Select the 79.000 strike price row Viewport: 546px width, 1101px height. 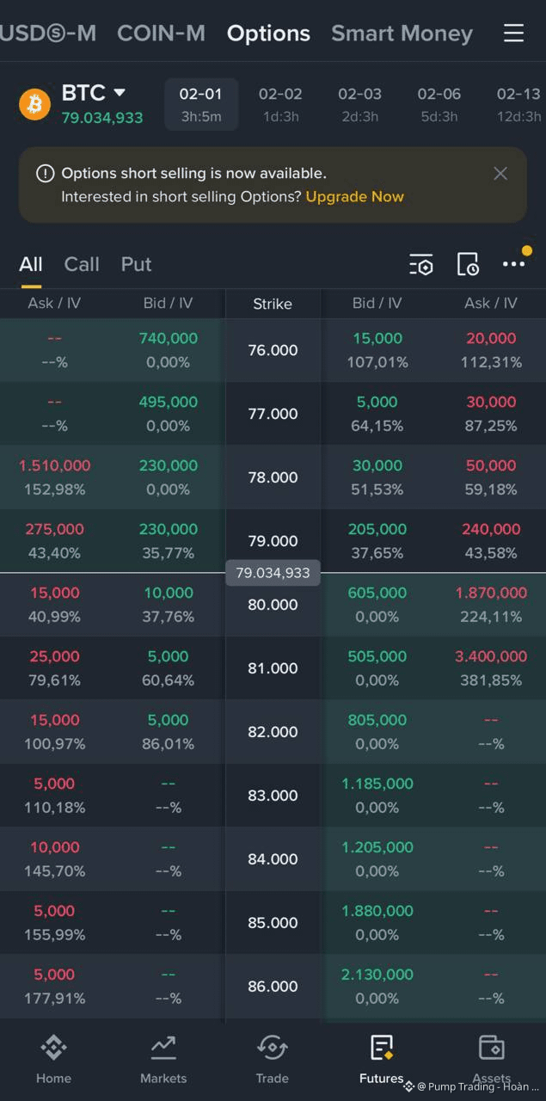coord(273,541)
